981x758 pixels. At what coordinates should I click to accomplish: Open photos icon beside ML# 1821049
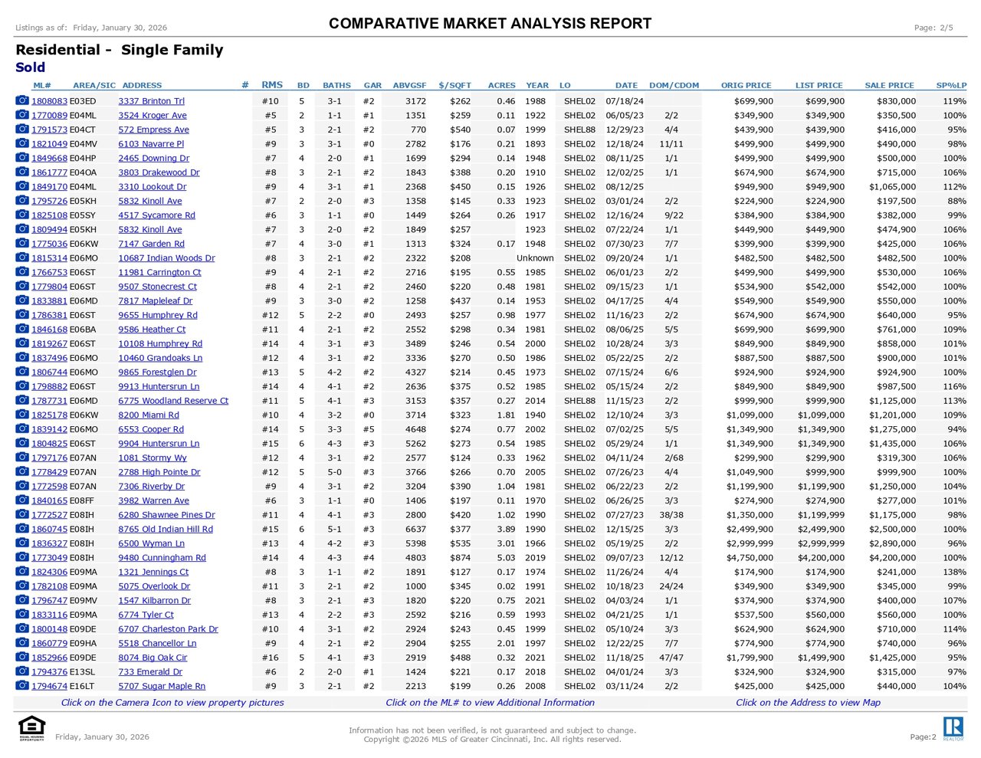[22, 144]
